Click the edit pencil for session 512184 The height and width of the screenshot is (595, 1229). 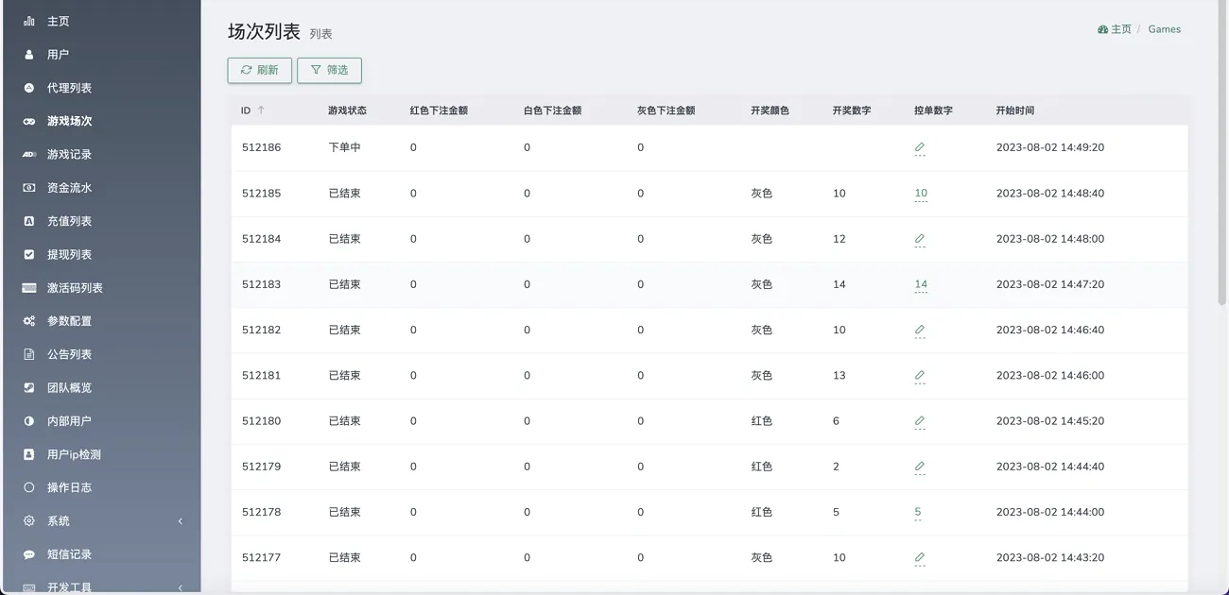919,239
